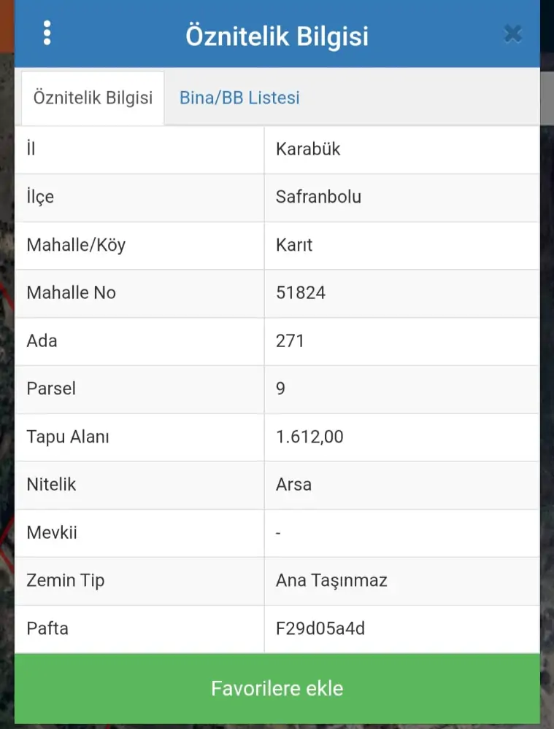Click the Pafta code F29d05a4d
This screenshot has width=554, height=729.
point(320,628)
